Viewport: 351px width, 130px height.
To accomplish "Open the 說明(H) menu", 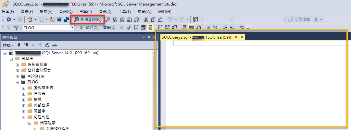I will tap(165, 12).
